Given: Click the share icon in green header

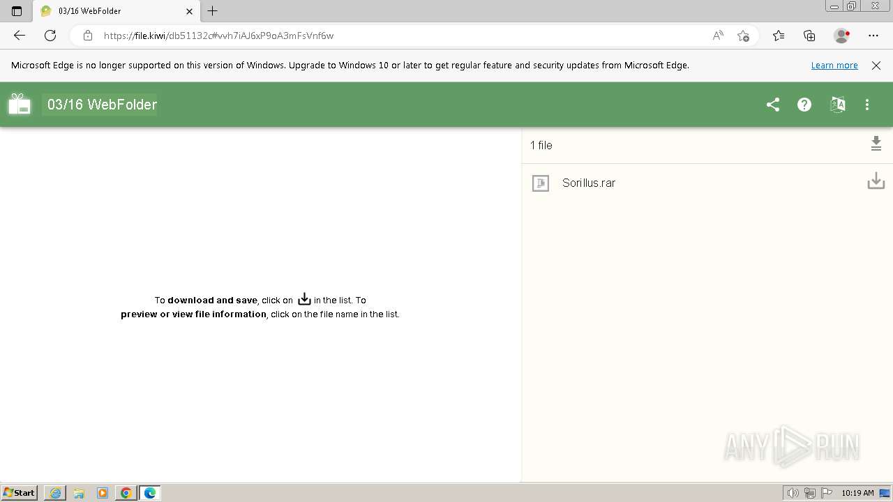Looking at the screenshot, I should point(773,105).
